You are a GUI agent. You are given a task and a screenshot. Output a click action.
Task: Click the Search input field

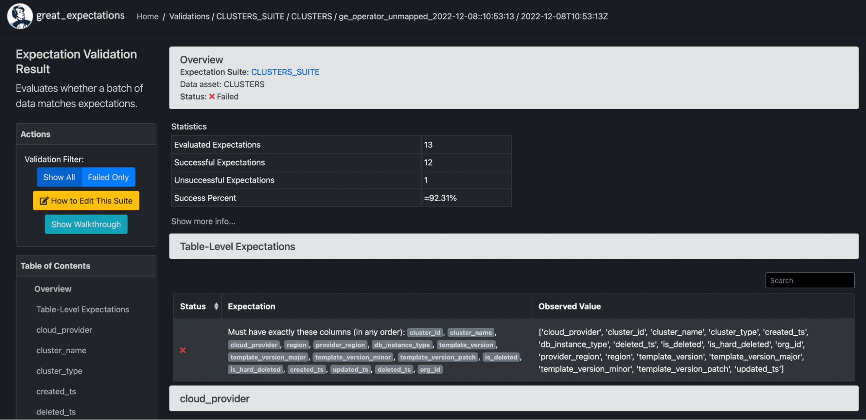point(809,280)
